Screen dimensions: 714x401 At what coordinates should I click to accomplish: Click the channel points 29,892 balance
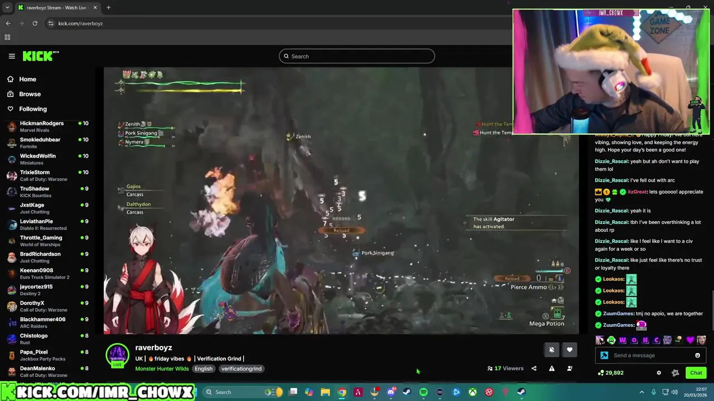coord(611,373)
